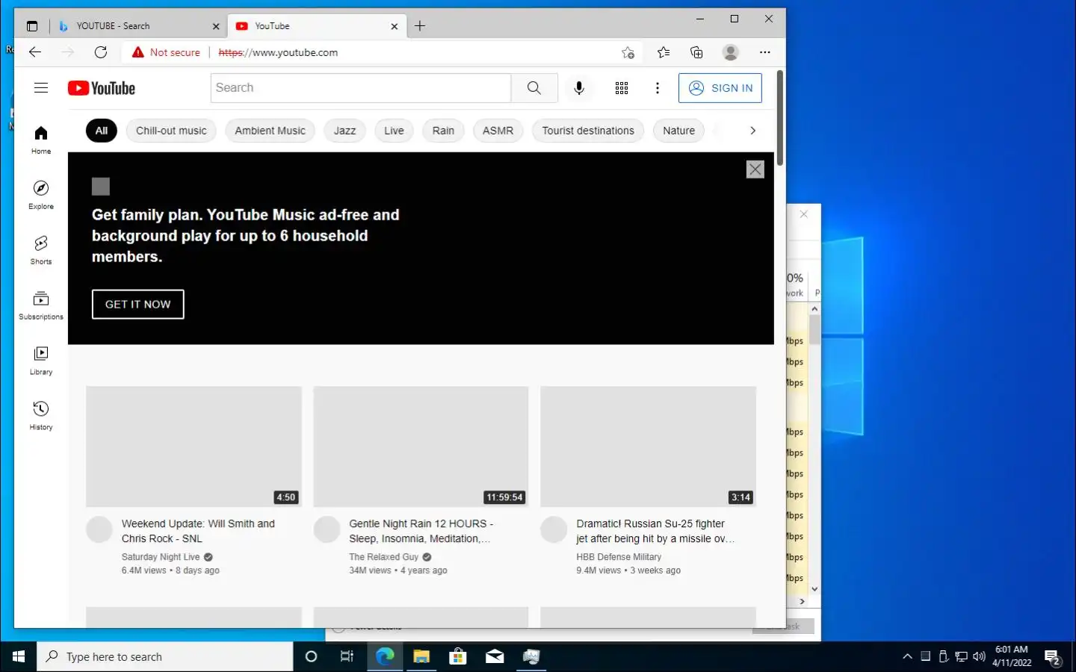Click the taskbar search box

(165, 656)
